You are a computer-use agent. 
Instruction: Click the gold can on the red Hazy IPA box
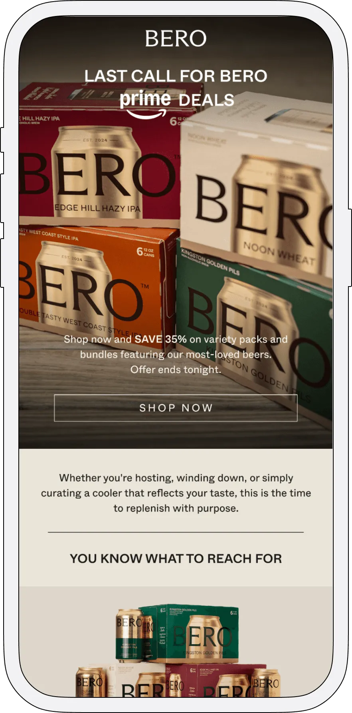coord(97,172)
